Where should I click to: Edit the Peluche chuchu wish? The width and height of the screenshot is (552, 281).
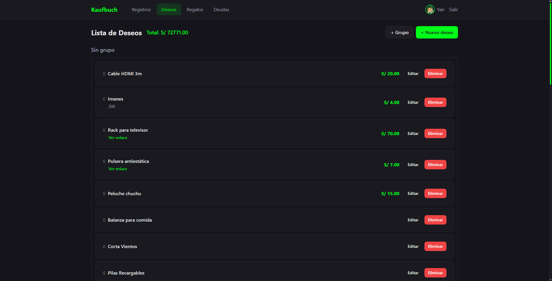click(x=413, y=193)
